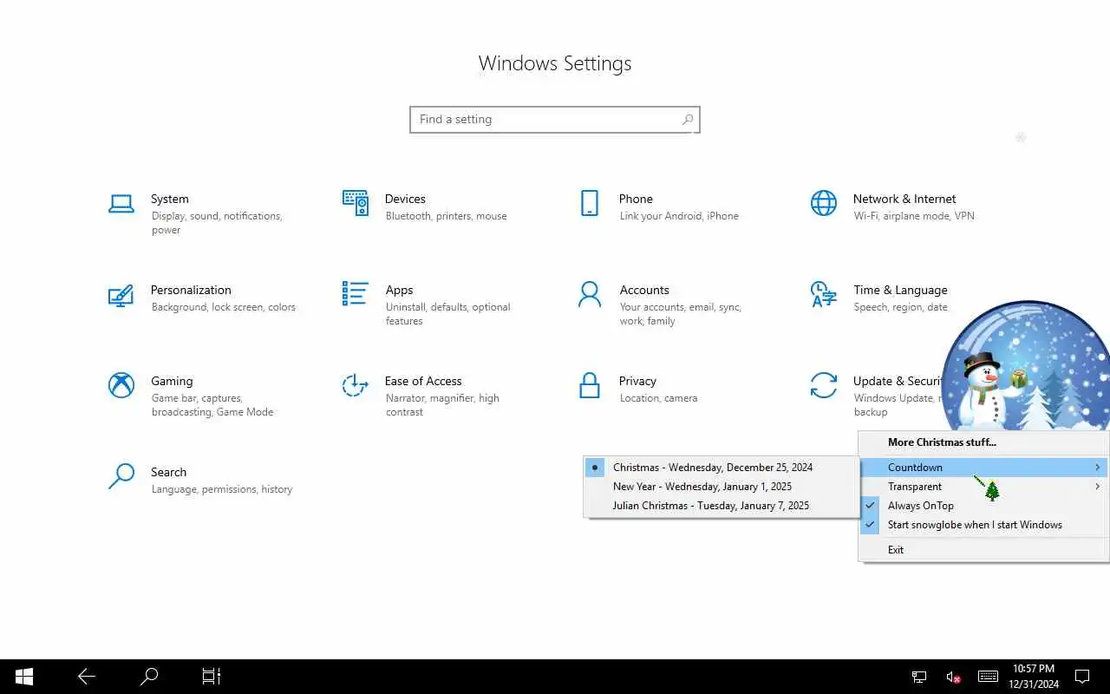Click 'Display, sound, notifications, power' text
1110x694 pixels.
[217, 223]
